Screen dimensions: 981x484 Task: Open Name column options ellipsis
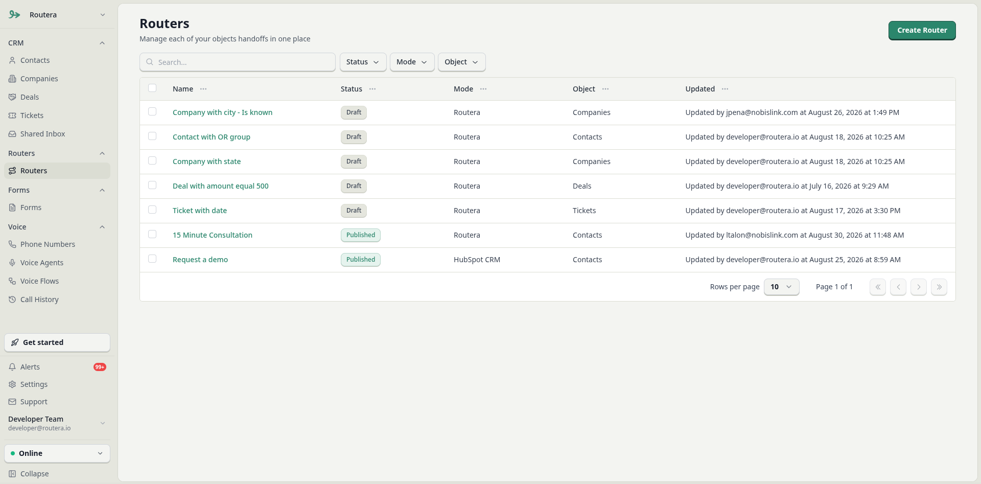(203, 89)
